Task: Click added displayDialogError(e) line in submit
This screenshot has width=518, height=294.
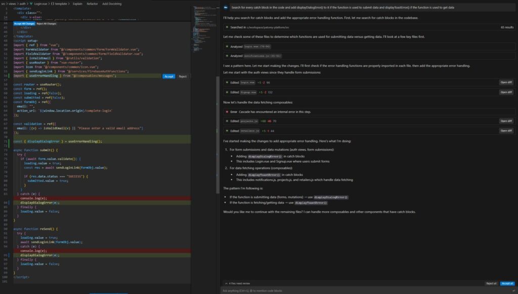Action: (102, 203)
